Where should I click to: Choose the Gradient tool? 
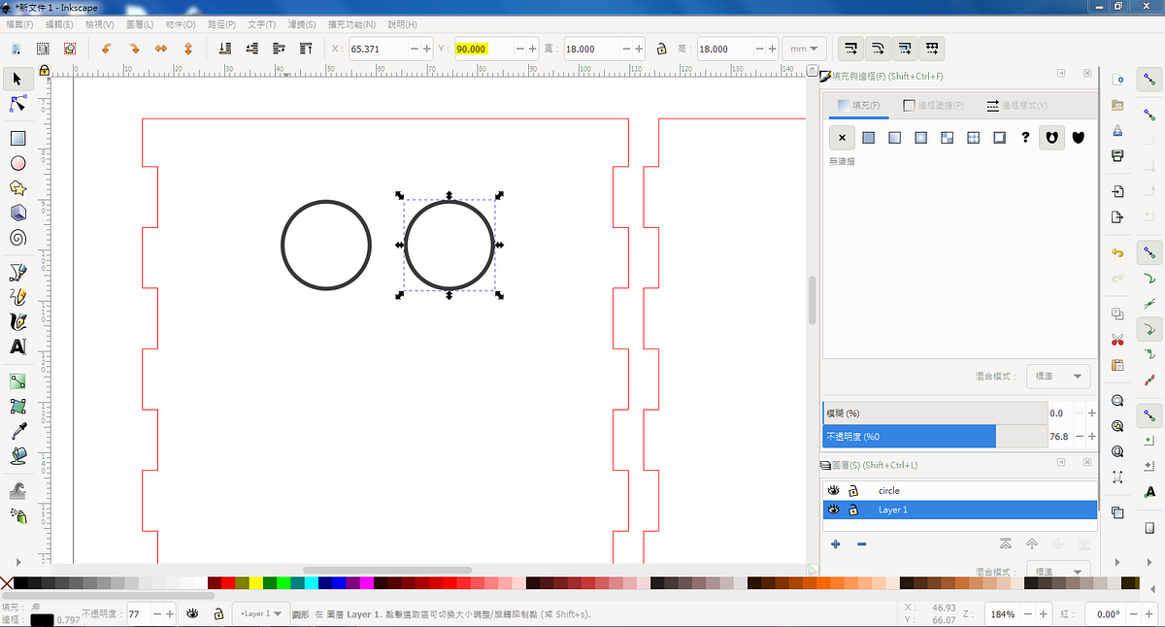click(x=17, y=381)
